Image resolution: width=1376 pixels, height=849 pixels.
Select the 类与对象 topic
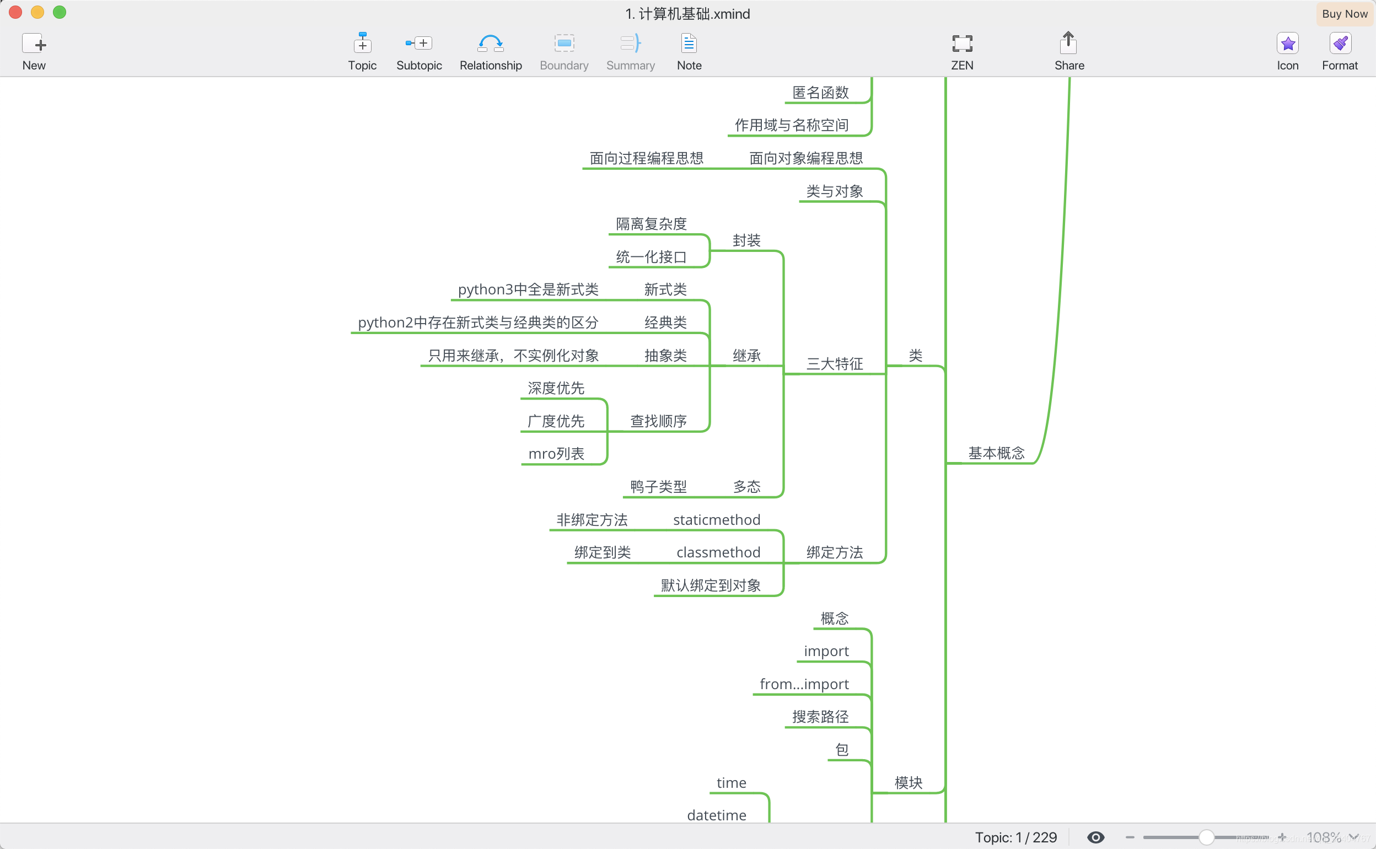coord(834,191)
